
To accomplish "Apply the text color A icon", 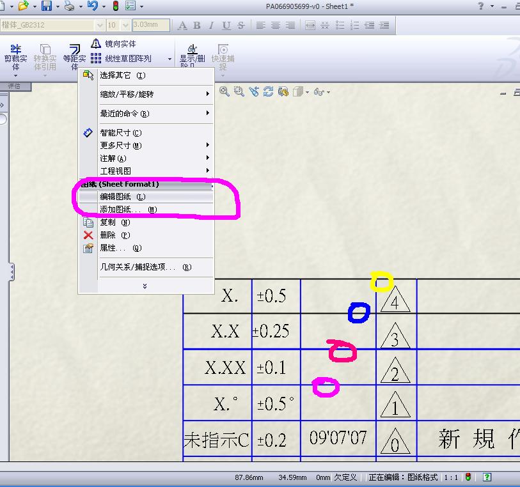I will coord(182,25).
